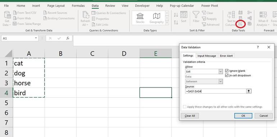Check Apply these changes to all other cells
Screen dimensions: 277x137
(x=185, y=107)
